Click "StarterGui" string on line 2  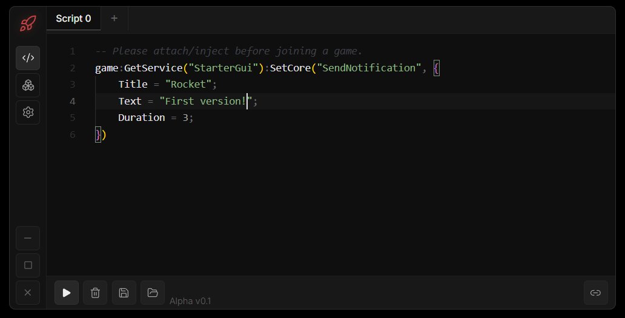click(223, 68)
